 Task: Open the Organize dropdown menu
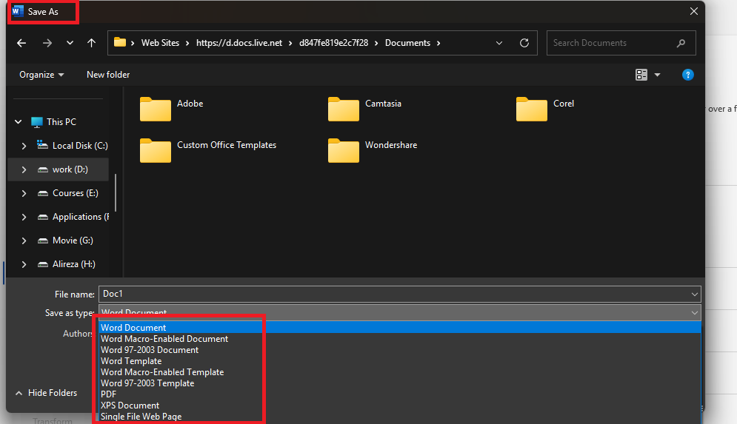tap(41, 75)
